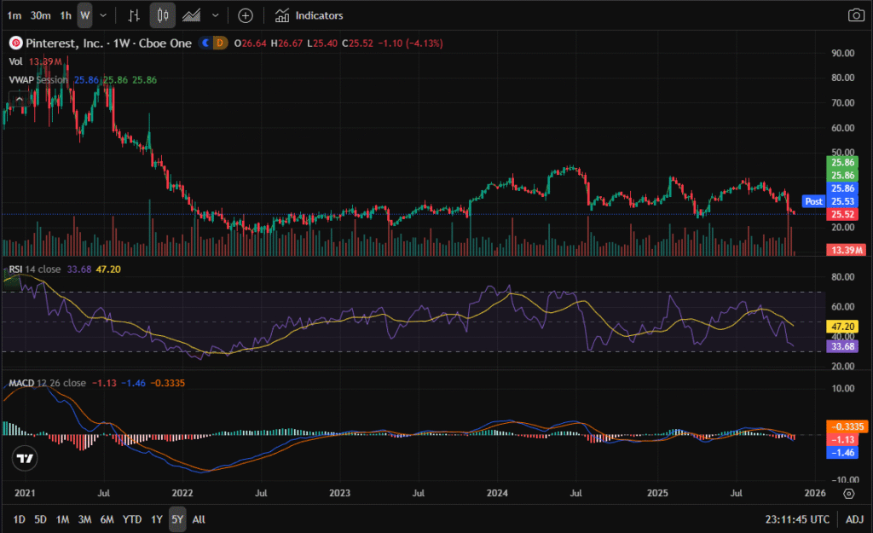Switch to the Area chart type icon
The image size is (873, 533).
click(192, 15)
